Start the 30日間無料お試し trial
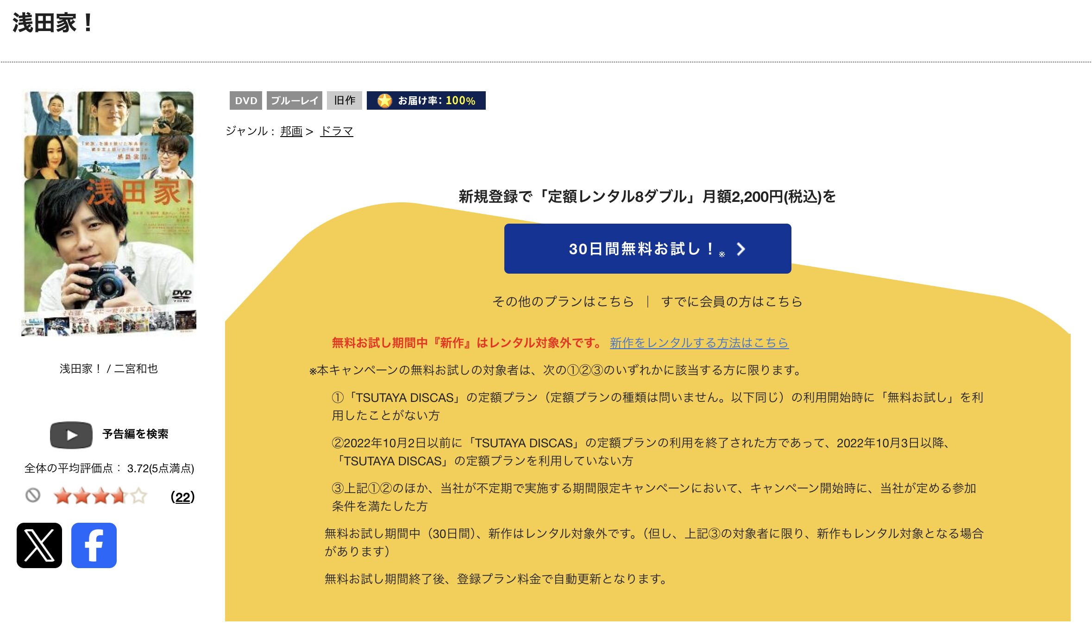Viewport: 1092px width, 626px height. pos(647,249)
